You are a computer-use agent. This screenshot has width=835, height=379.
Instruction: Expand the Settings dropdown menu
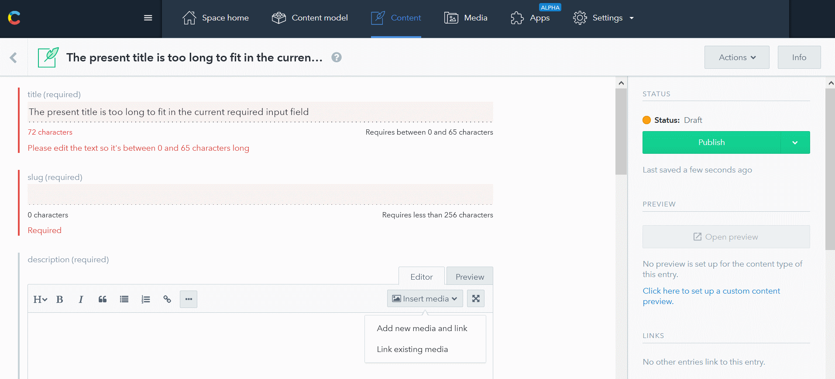(603, 18)
